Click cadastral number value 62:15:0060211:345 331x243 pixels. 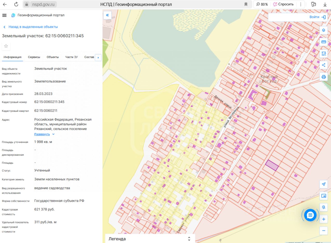[x=49, y=102]
